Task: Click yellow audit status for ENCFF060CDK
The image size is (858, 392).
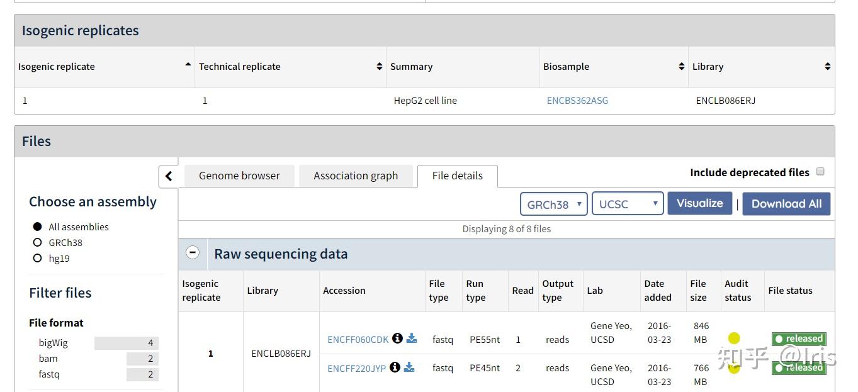Action: pyautogui.click(x=734, y=339)
